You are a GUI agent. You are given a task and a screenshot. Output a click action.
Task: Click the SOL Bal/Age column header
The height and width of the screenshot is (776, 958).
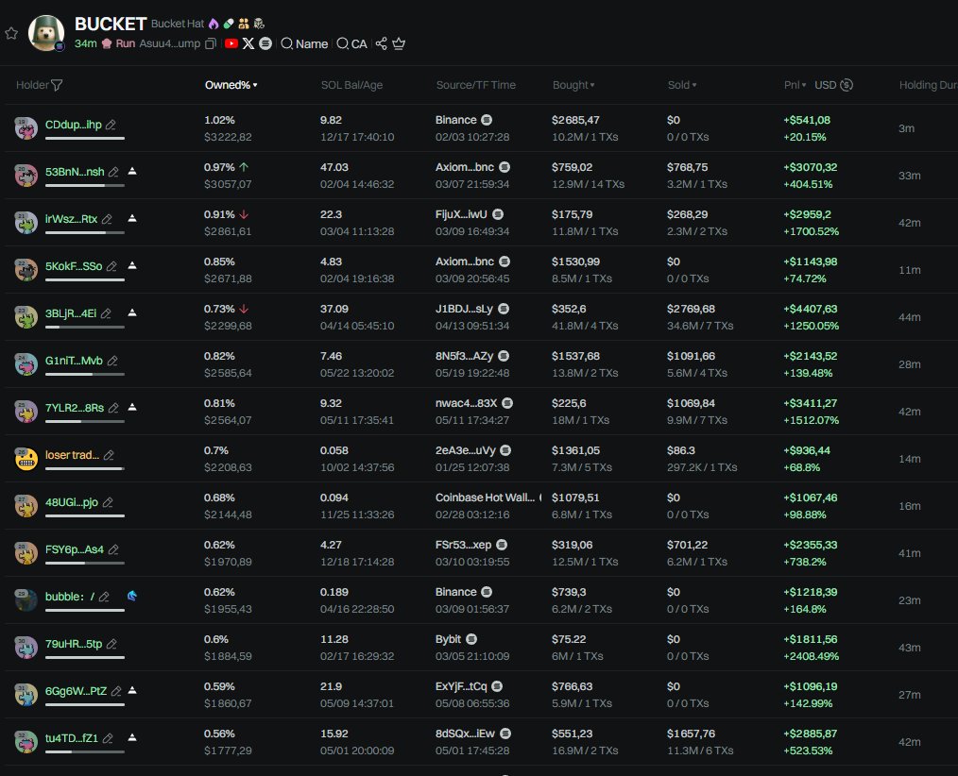(x=351, y=85)
